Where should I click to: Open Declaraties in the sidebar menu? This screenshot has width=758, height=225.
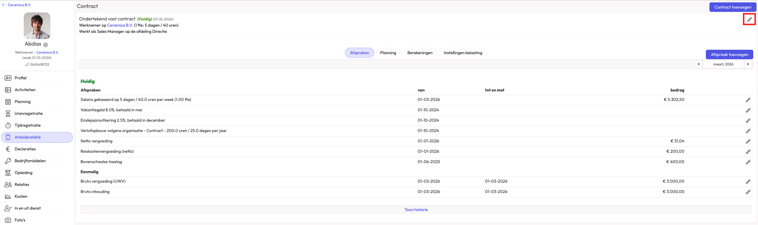(x=25, y=149)
